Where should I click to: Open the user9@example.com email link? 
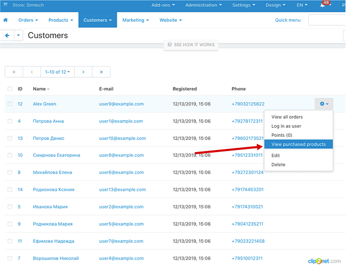coord(121,104)
